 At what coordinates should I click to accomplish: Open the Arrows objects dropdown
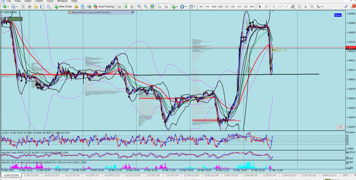(319, 7)
